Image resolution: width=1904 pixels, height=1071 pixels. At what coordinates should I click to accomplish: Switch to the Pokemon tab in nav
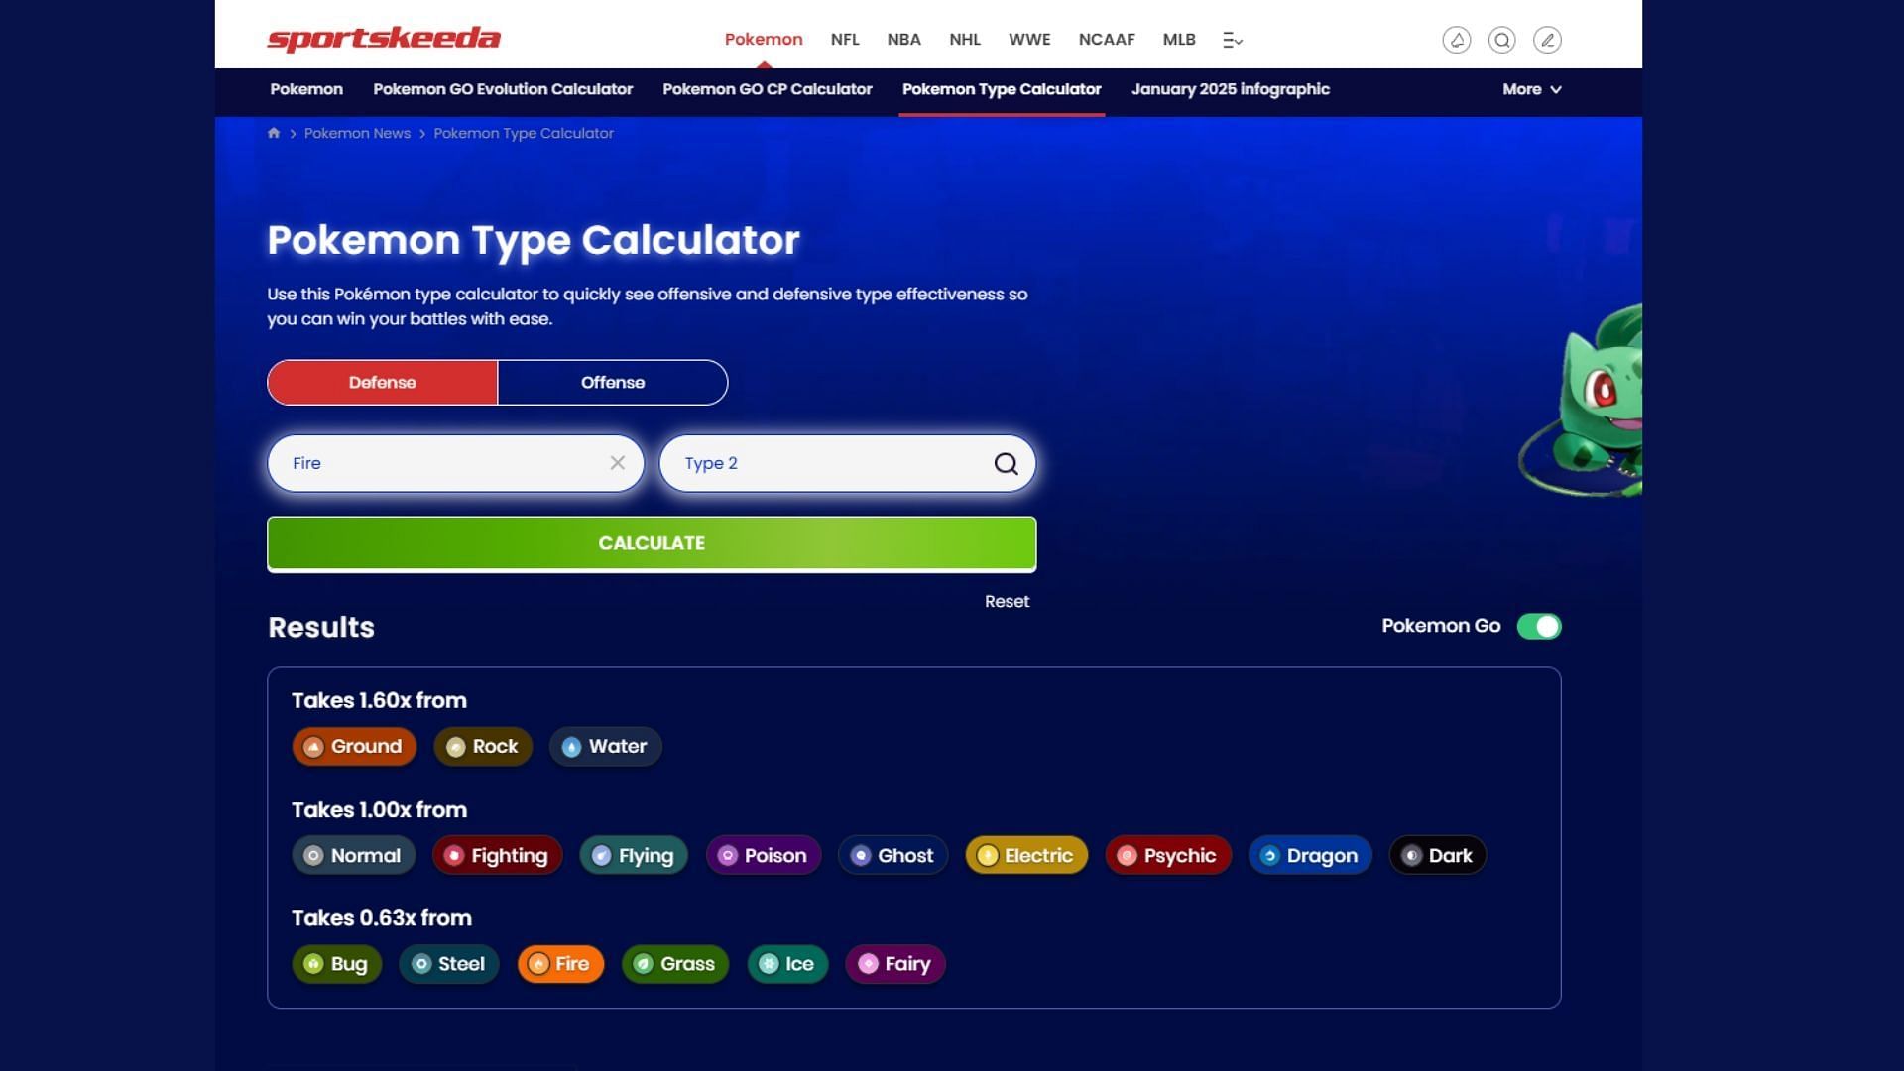[764, 38]
